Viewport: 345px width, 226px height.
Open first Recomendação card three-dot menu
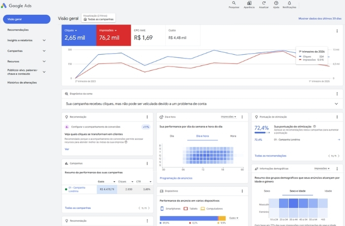[x=147, y=117]
